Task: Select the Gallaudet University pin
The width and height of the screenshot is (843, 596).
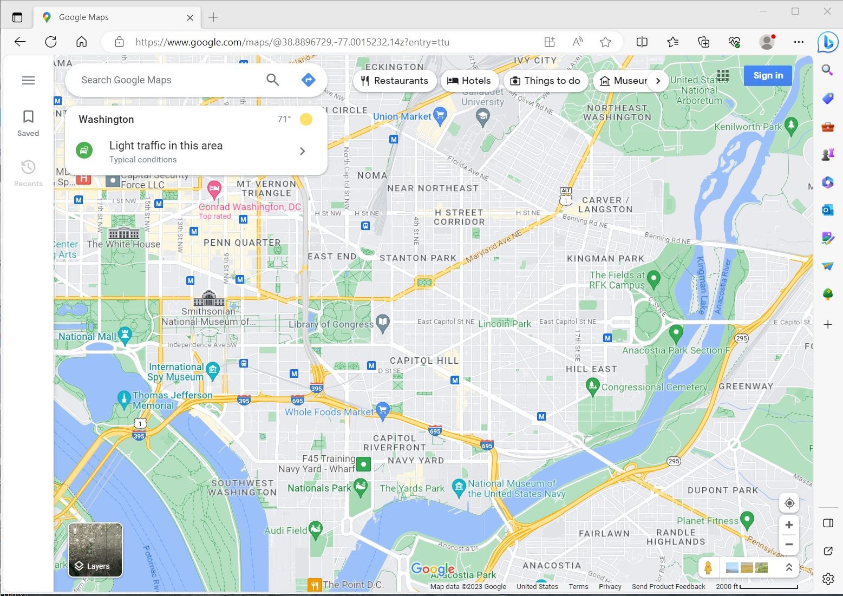Action: (x=482, y=116)
